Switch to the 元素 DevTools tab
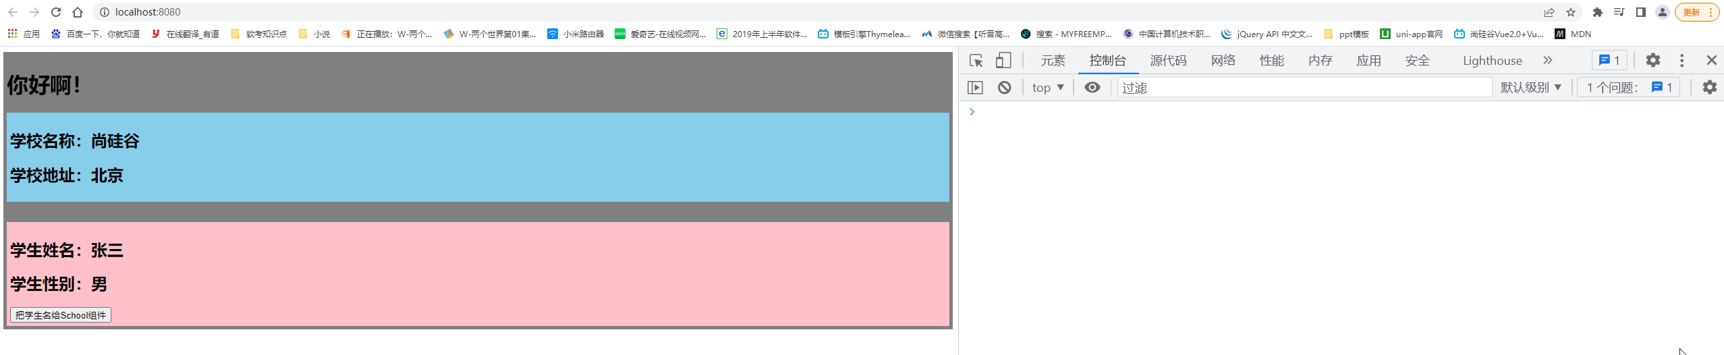The height and width of the screenshot is (355, 1724). [1053, 61]
